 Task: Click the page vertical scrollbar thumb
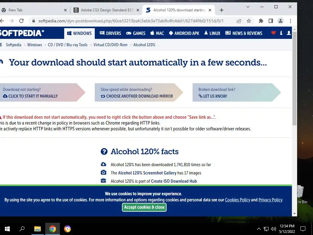tap(294, 78)
